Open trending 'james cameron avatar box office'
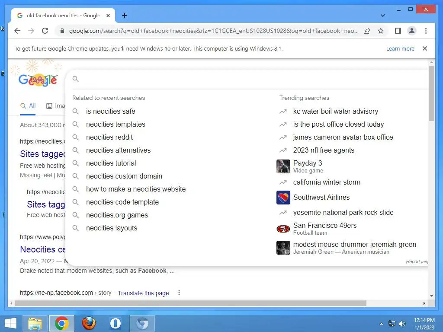443x332 pixels. [343, 137]
